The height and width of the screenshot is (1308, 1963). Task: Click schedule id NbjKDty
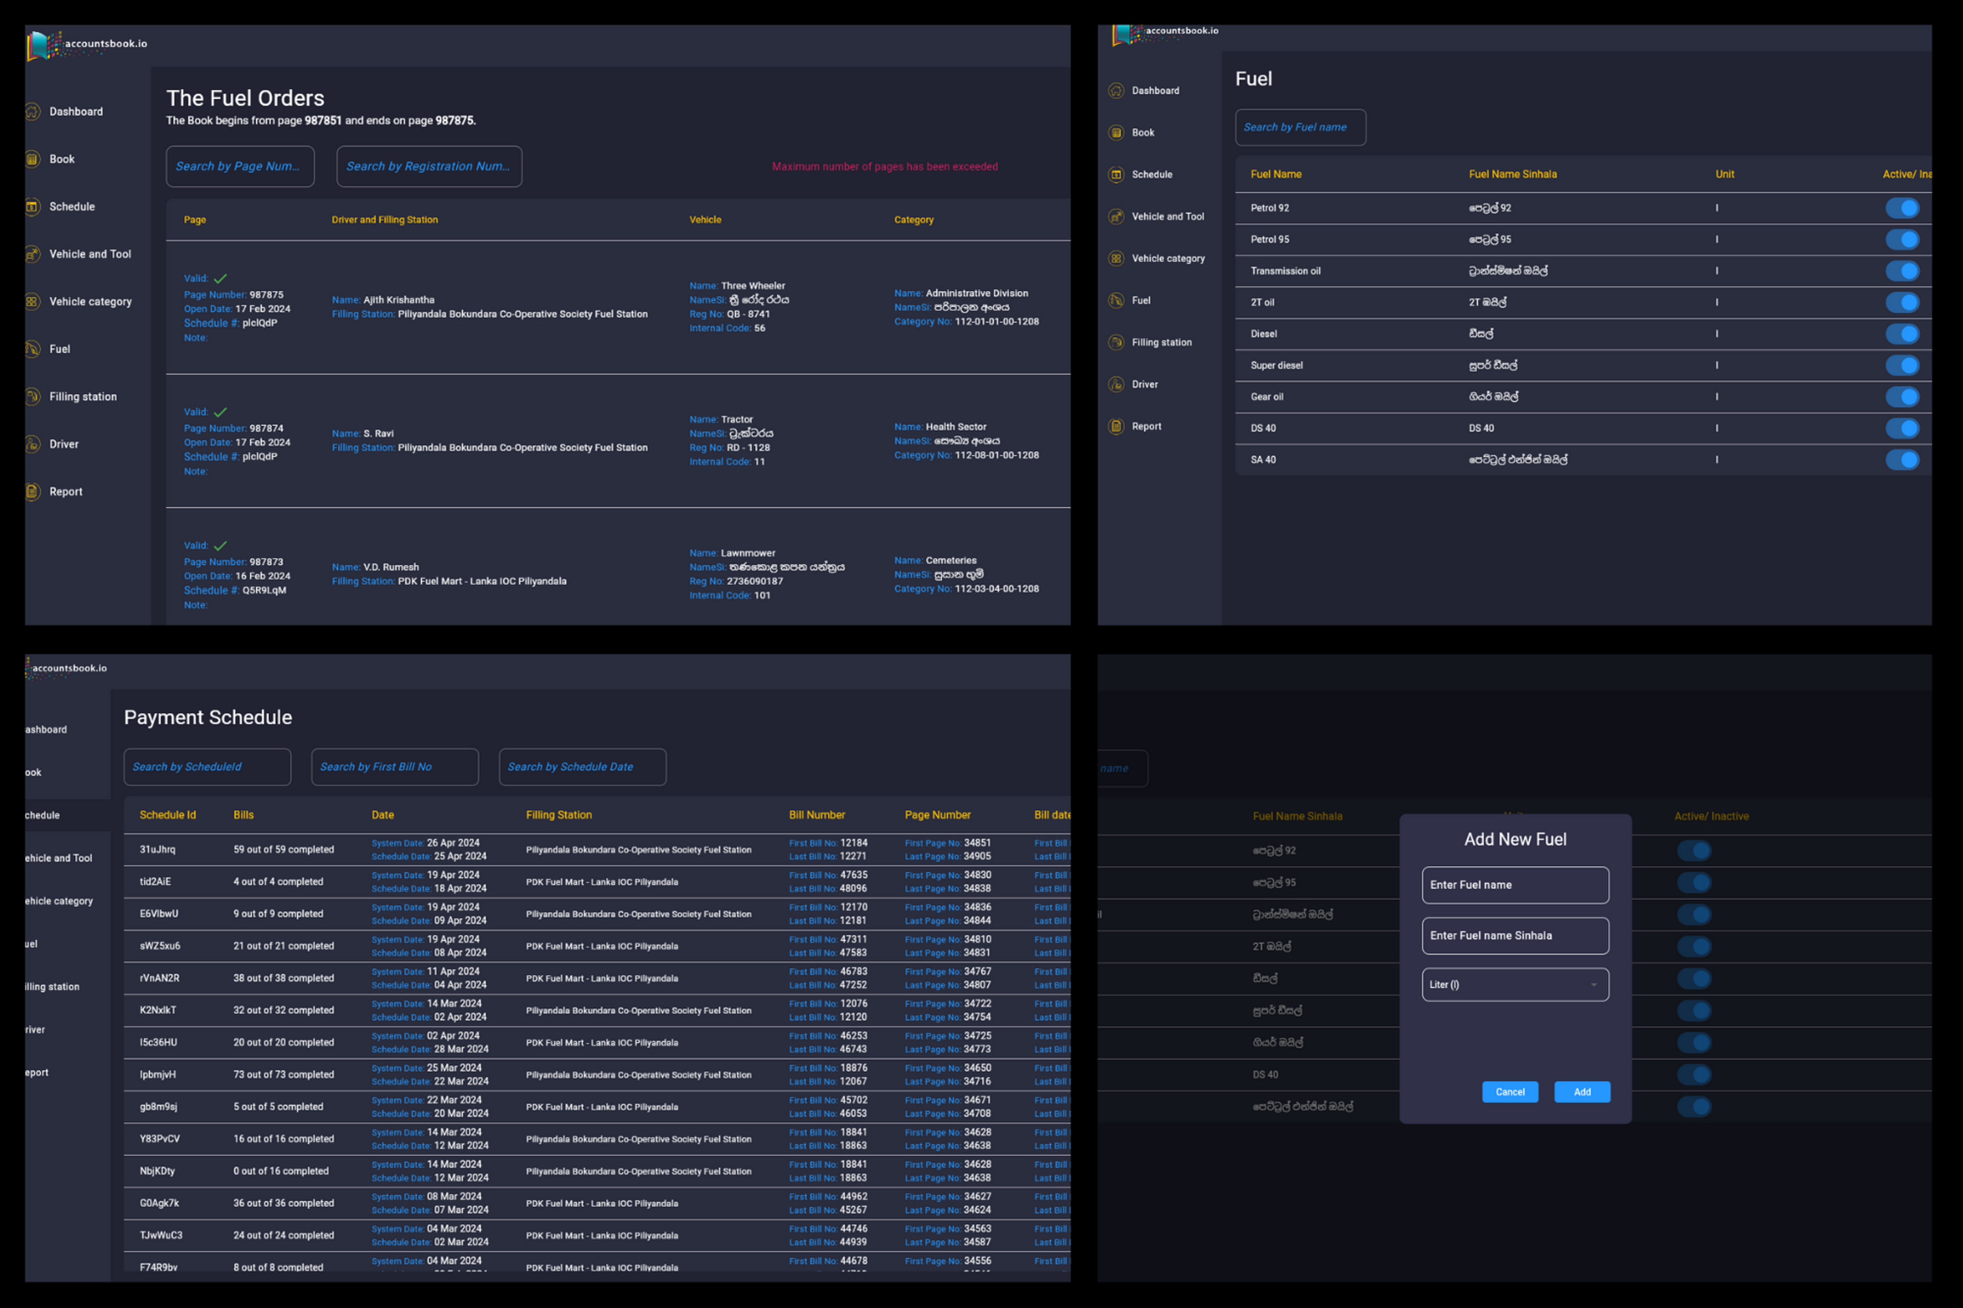(157, 1171)
